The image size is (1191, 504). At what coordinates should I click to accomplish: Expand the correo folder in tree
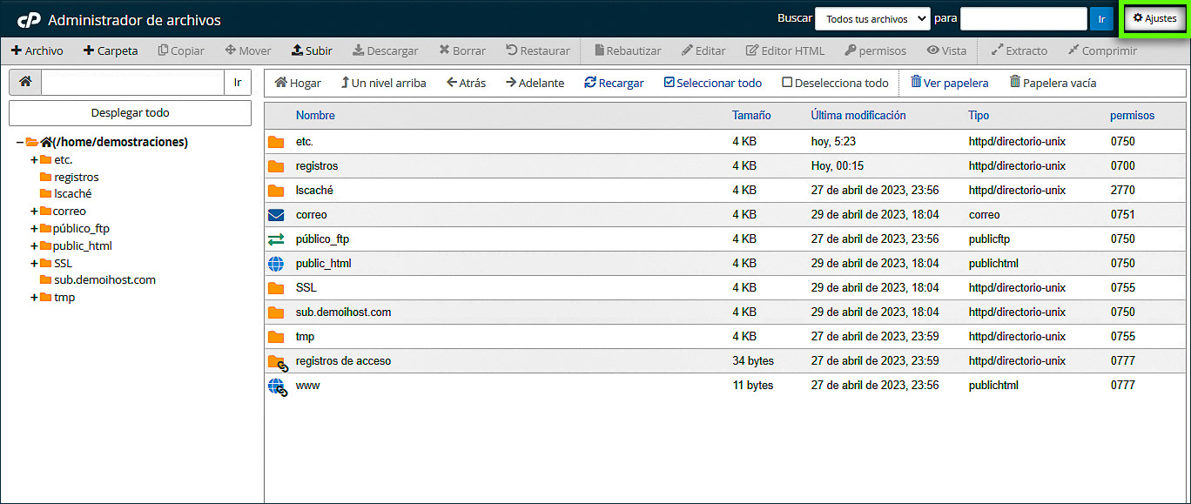click(x=34, y=211)
